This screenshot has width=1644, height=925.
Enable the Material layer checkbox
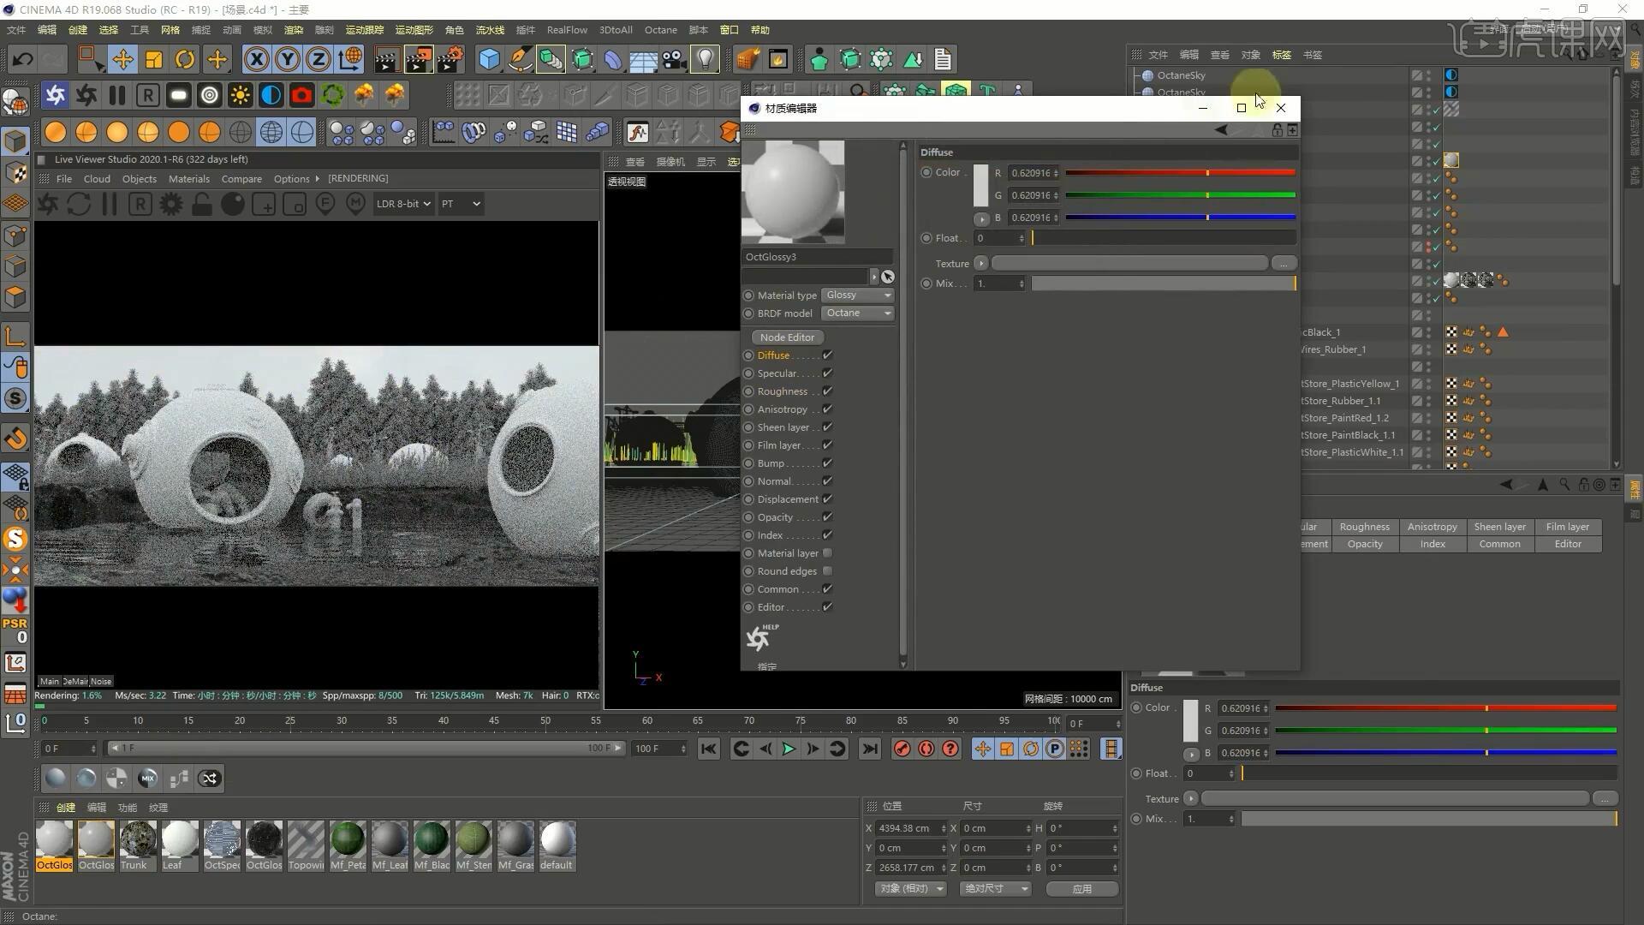pyautogui.click(x=827, y=553)
